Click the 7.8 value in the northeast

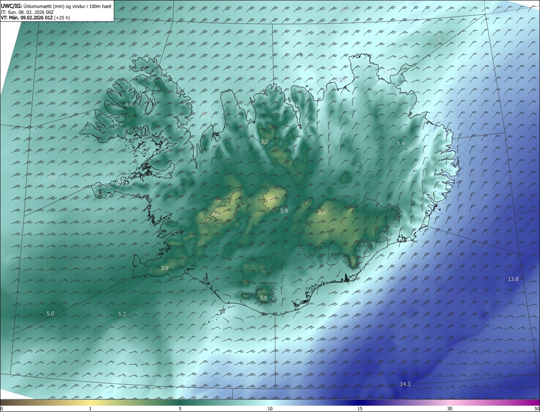[x=437, y=40]
